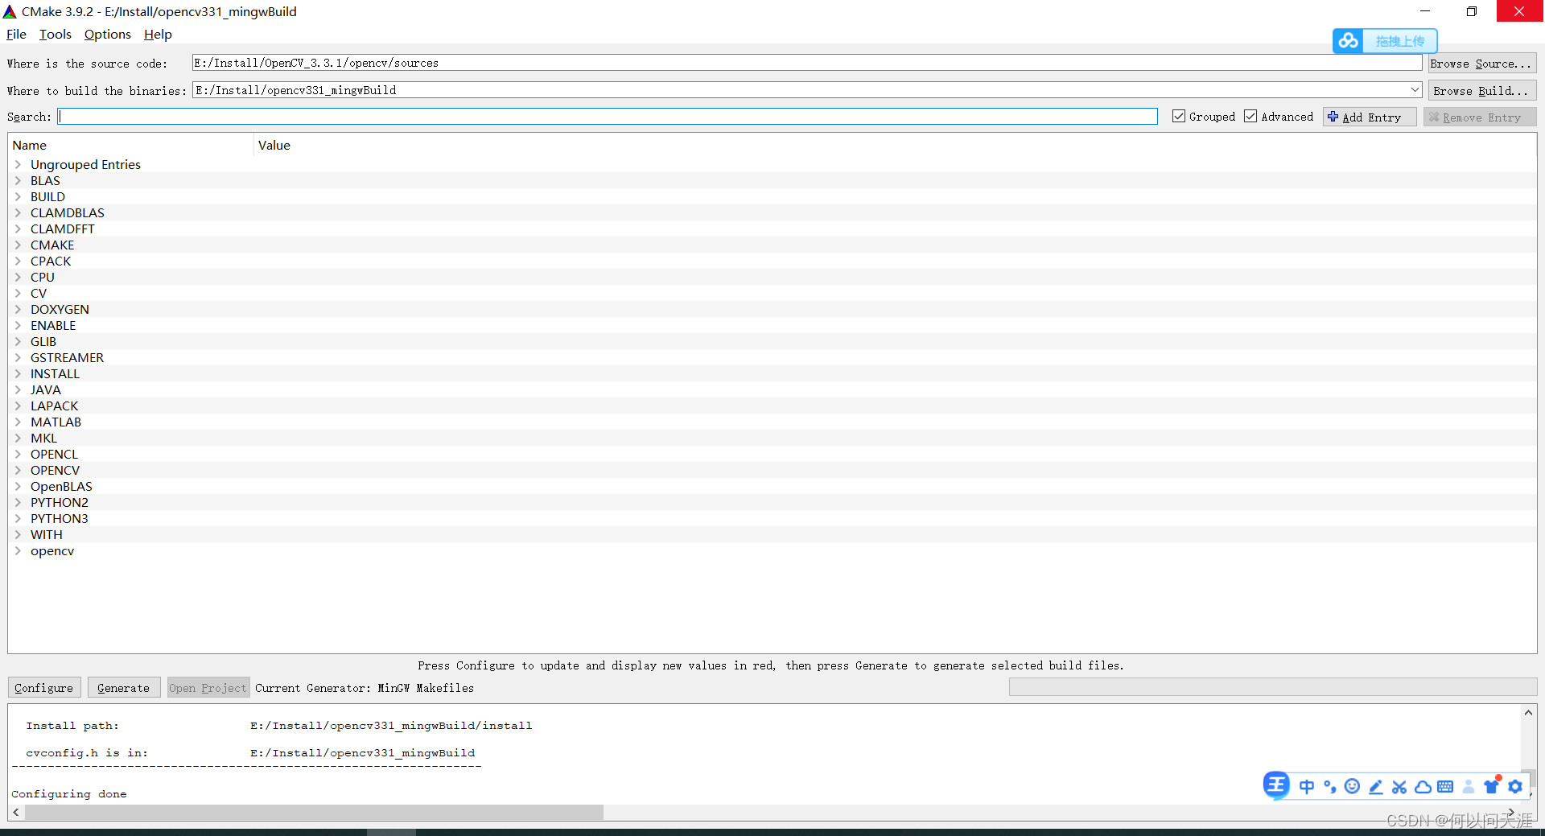Image resolution: width=1545 pixels, height=836 pixels.
Task: Switch the Chinese/English input mode icon
Action: tap(1307, 786)
